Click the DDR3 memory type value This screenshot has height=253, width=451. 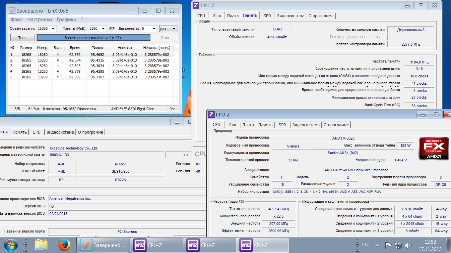tap(277, 29)
